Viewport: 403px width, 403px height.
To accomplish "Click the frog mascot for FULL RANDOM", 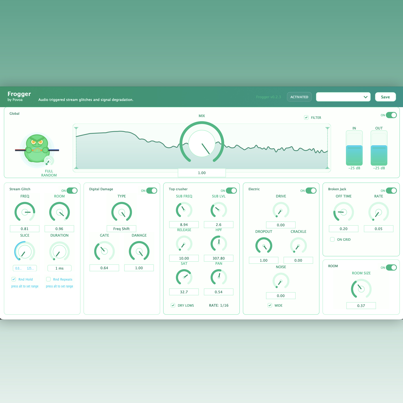I will click(36, 149).
